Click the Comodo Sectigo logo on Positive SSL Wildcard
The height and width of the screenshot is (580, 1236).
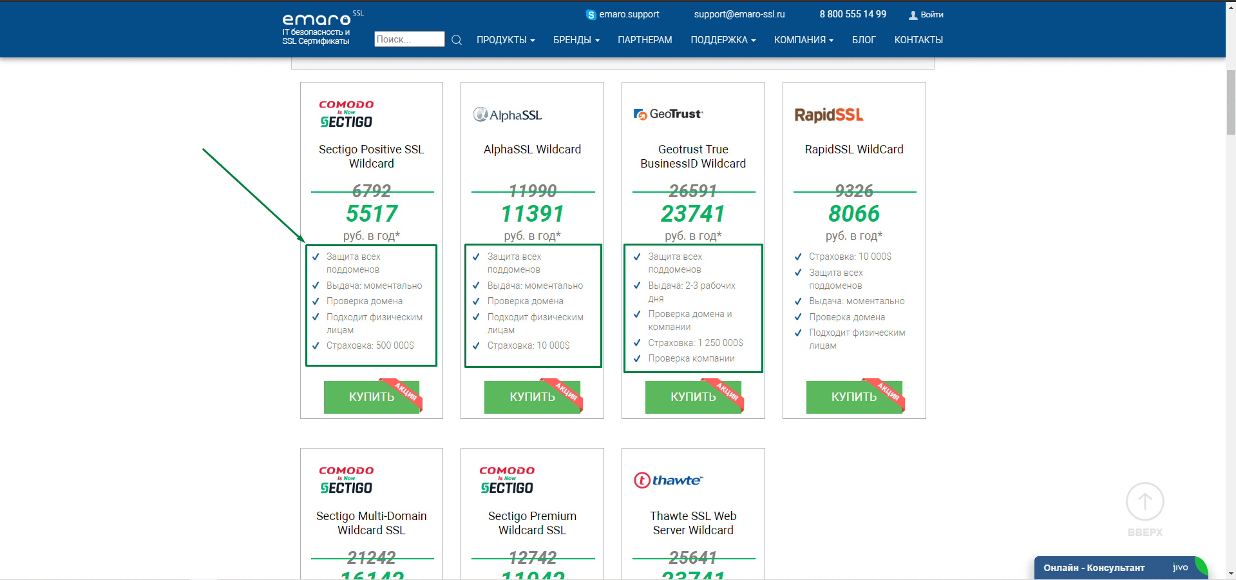coord(347,115)
